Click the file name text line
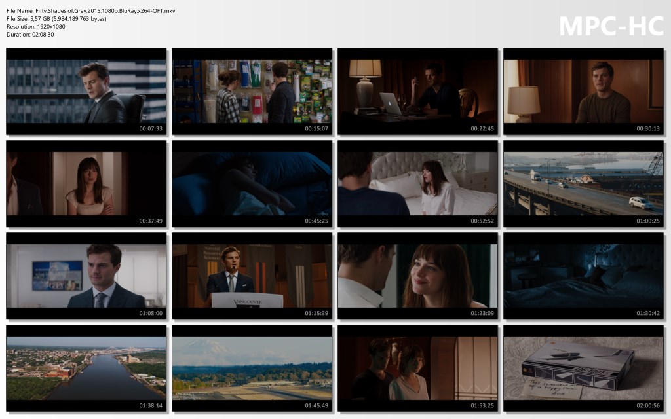The image size is (671, 419). [90, 11]
